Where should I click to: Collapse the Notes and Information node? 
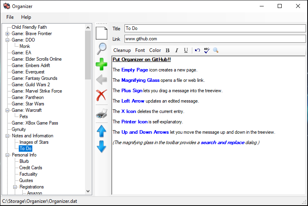[x=8, y=136]
